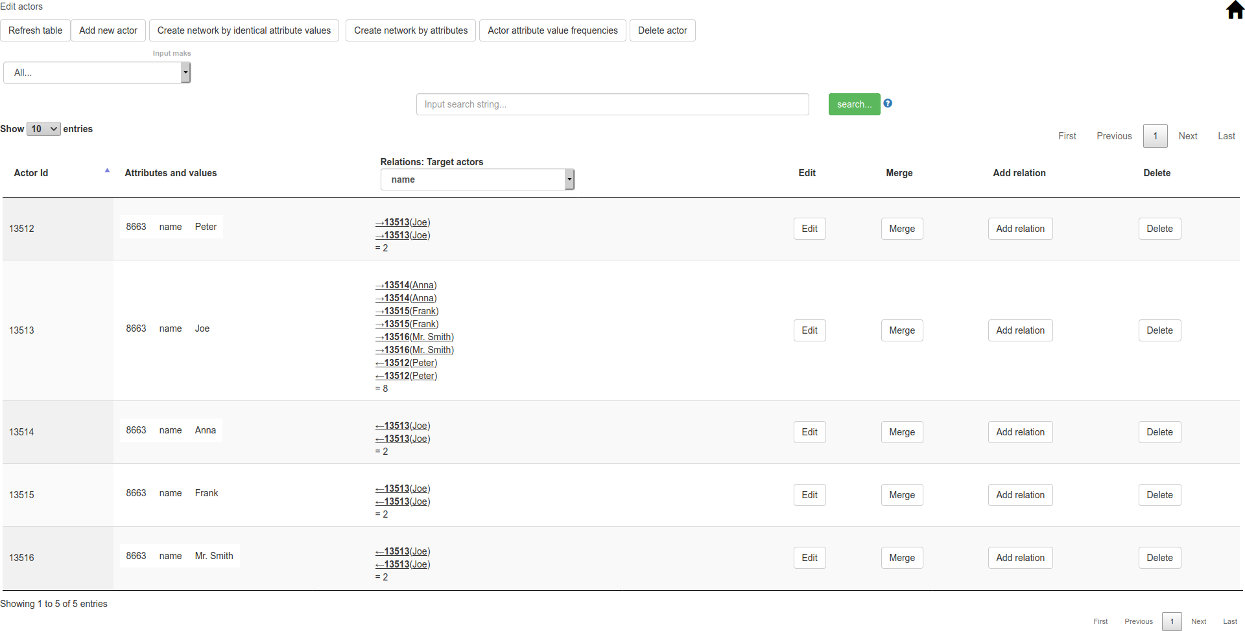Add relation for actor 13513 Joe
Image resolution: width=1245 pixels, height=631 pixels.
click(x=1020, y=330)
